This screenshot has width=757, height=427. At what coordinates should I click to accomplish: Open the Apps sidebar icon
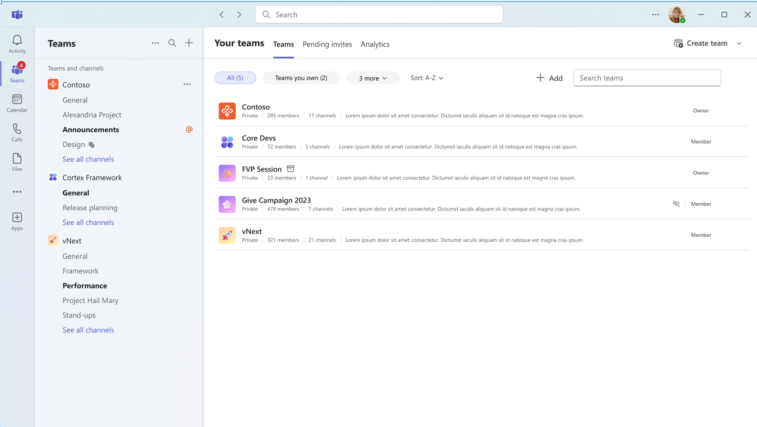pos(17,221)
